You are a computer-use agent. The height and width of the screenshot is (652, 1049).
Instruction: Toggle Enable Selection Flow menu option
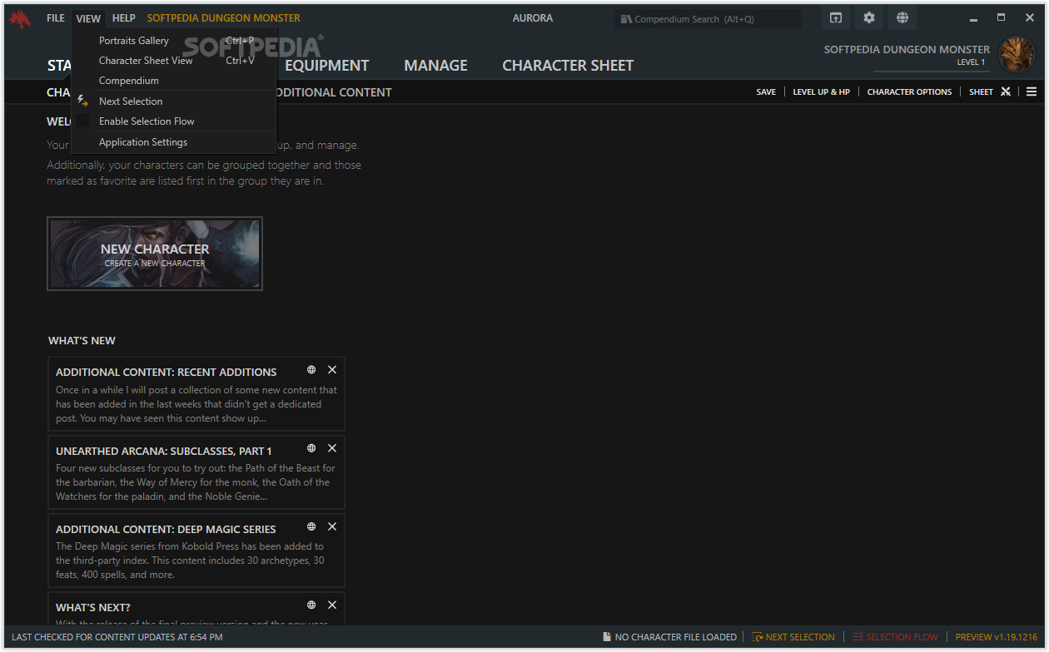[174, 121]
